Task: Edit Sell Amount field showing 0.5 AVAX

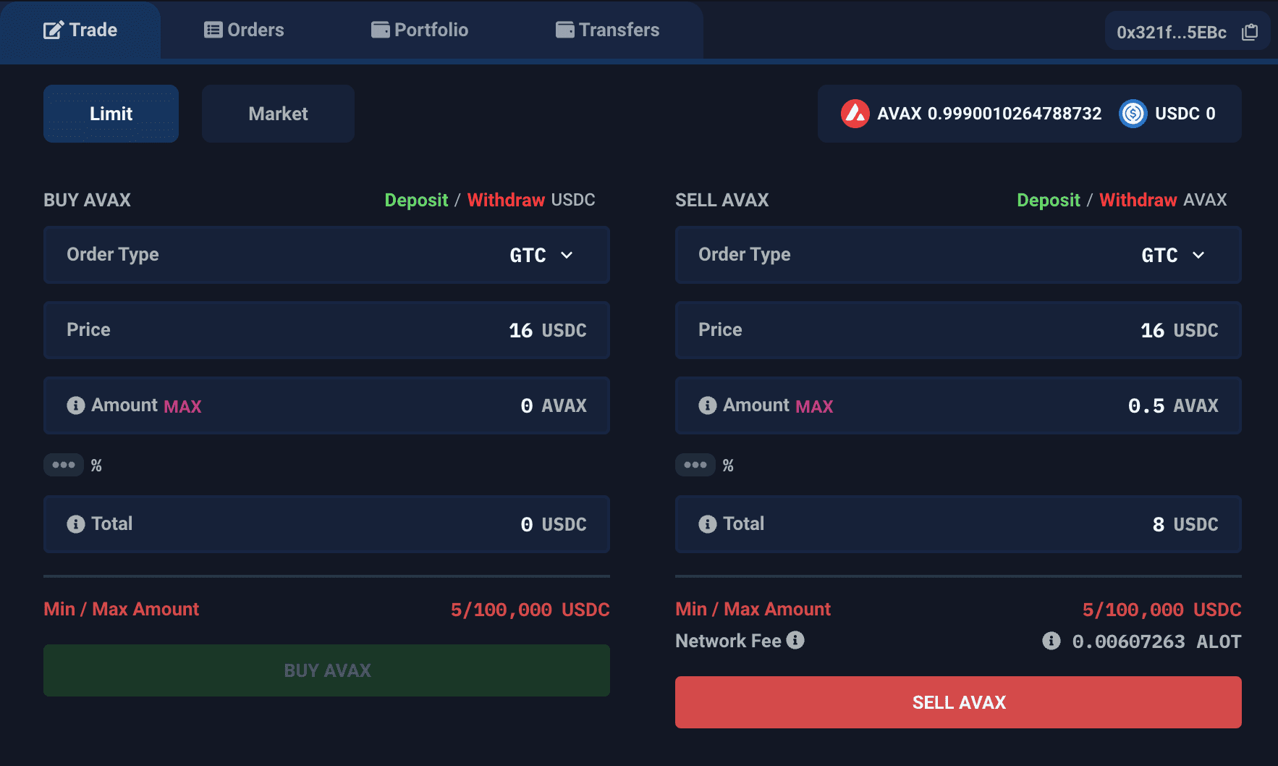Action: (x=958, y=405)
